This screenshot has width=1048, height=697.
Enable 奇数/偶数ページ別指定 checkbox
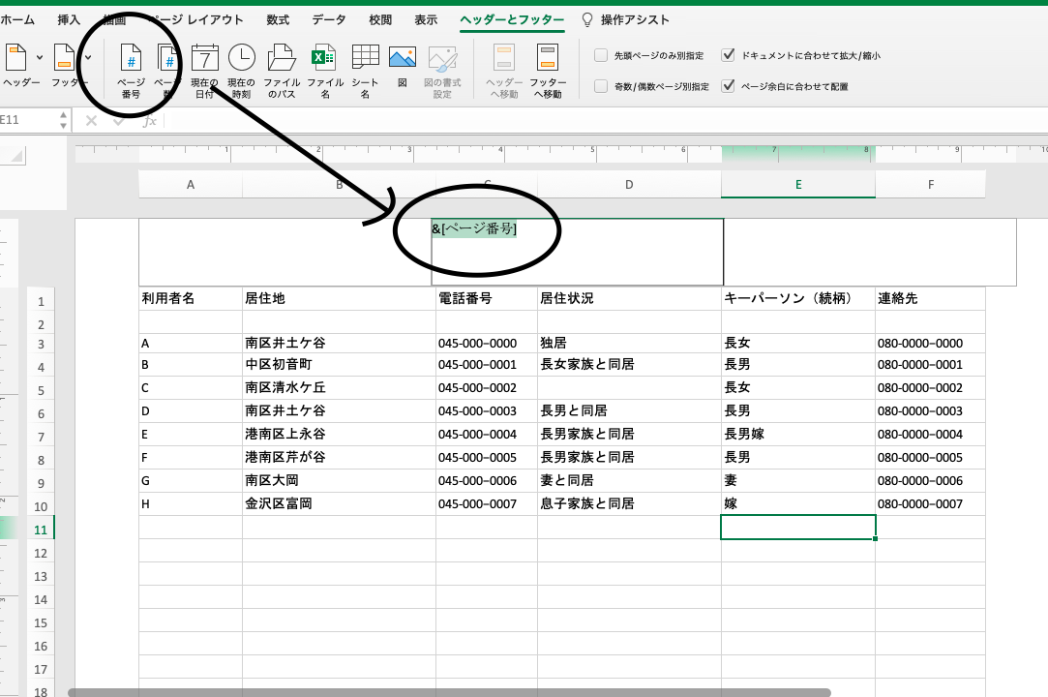(601, 87)
